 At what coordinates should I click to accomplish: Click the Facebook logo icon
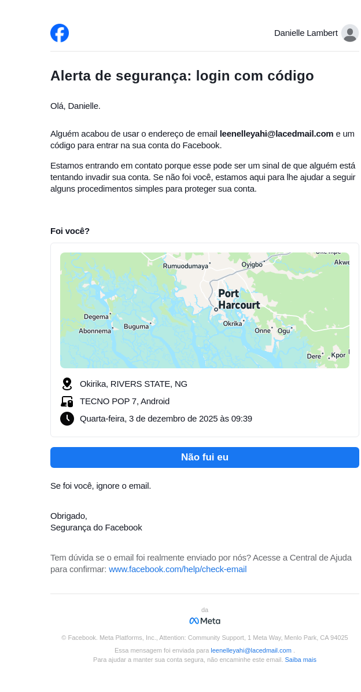tap(60, 33)
